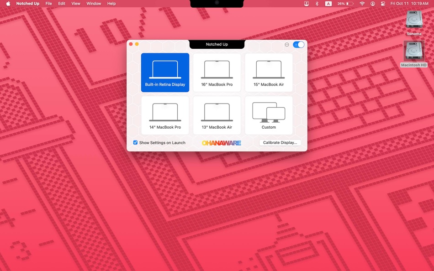
Task: Open the Edit menu
Action: (x=62, y=4)
